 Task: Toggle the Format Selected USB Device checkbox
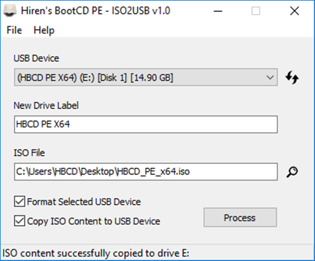point(20,201)
